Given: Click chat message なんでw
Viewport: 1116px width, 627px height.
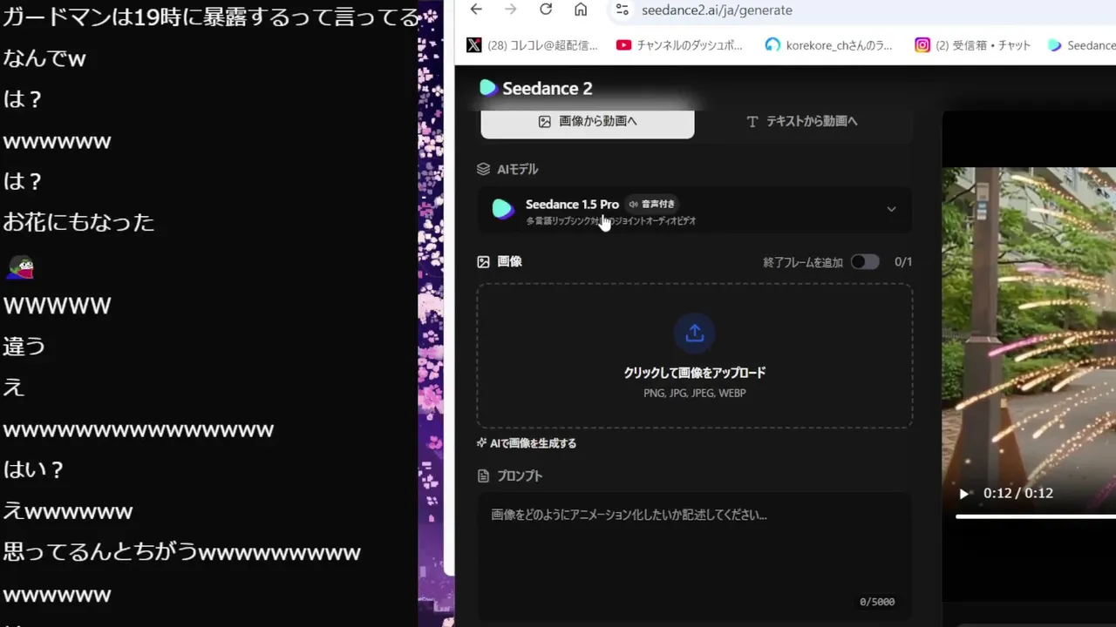Looking at the screenshot, I should click(x=44, y=58).
